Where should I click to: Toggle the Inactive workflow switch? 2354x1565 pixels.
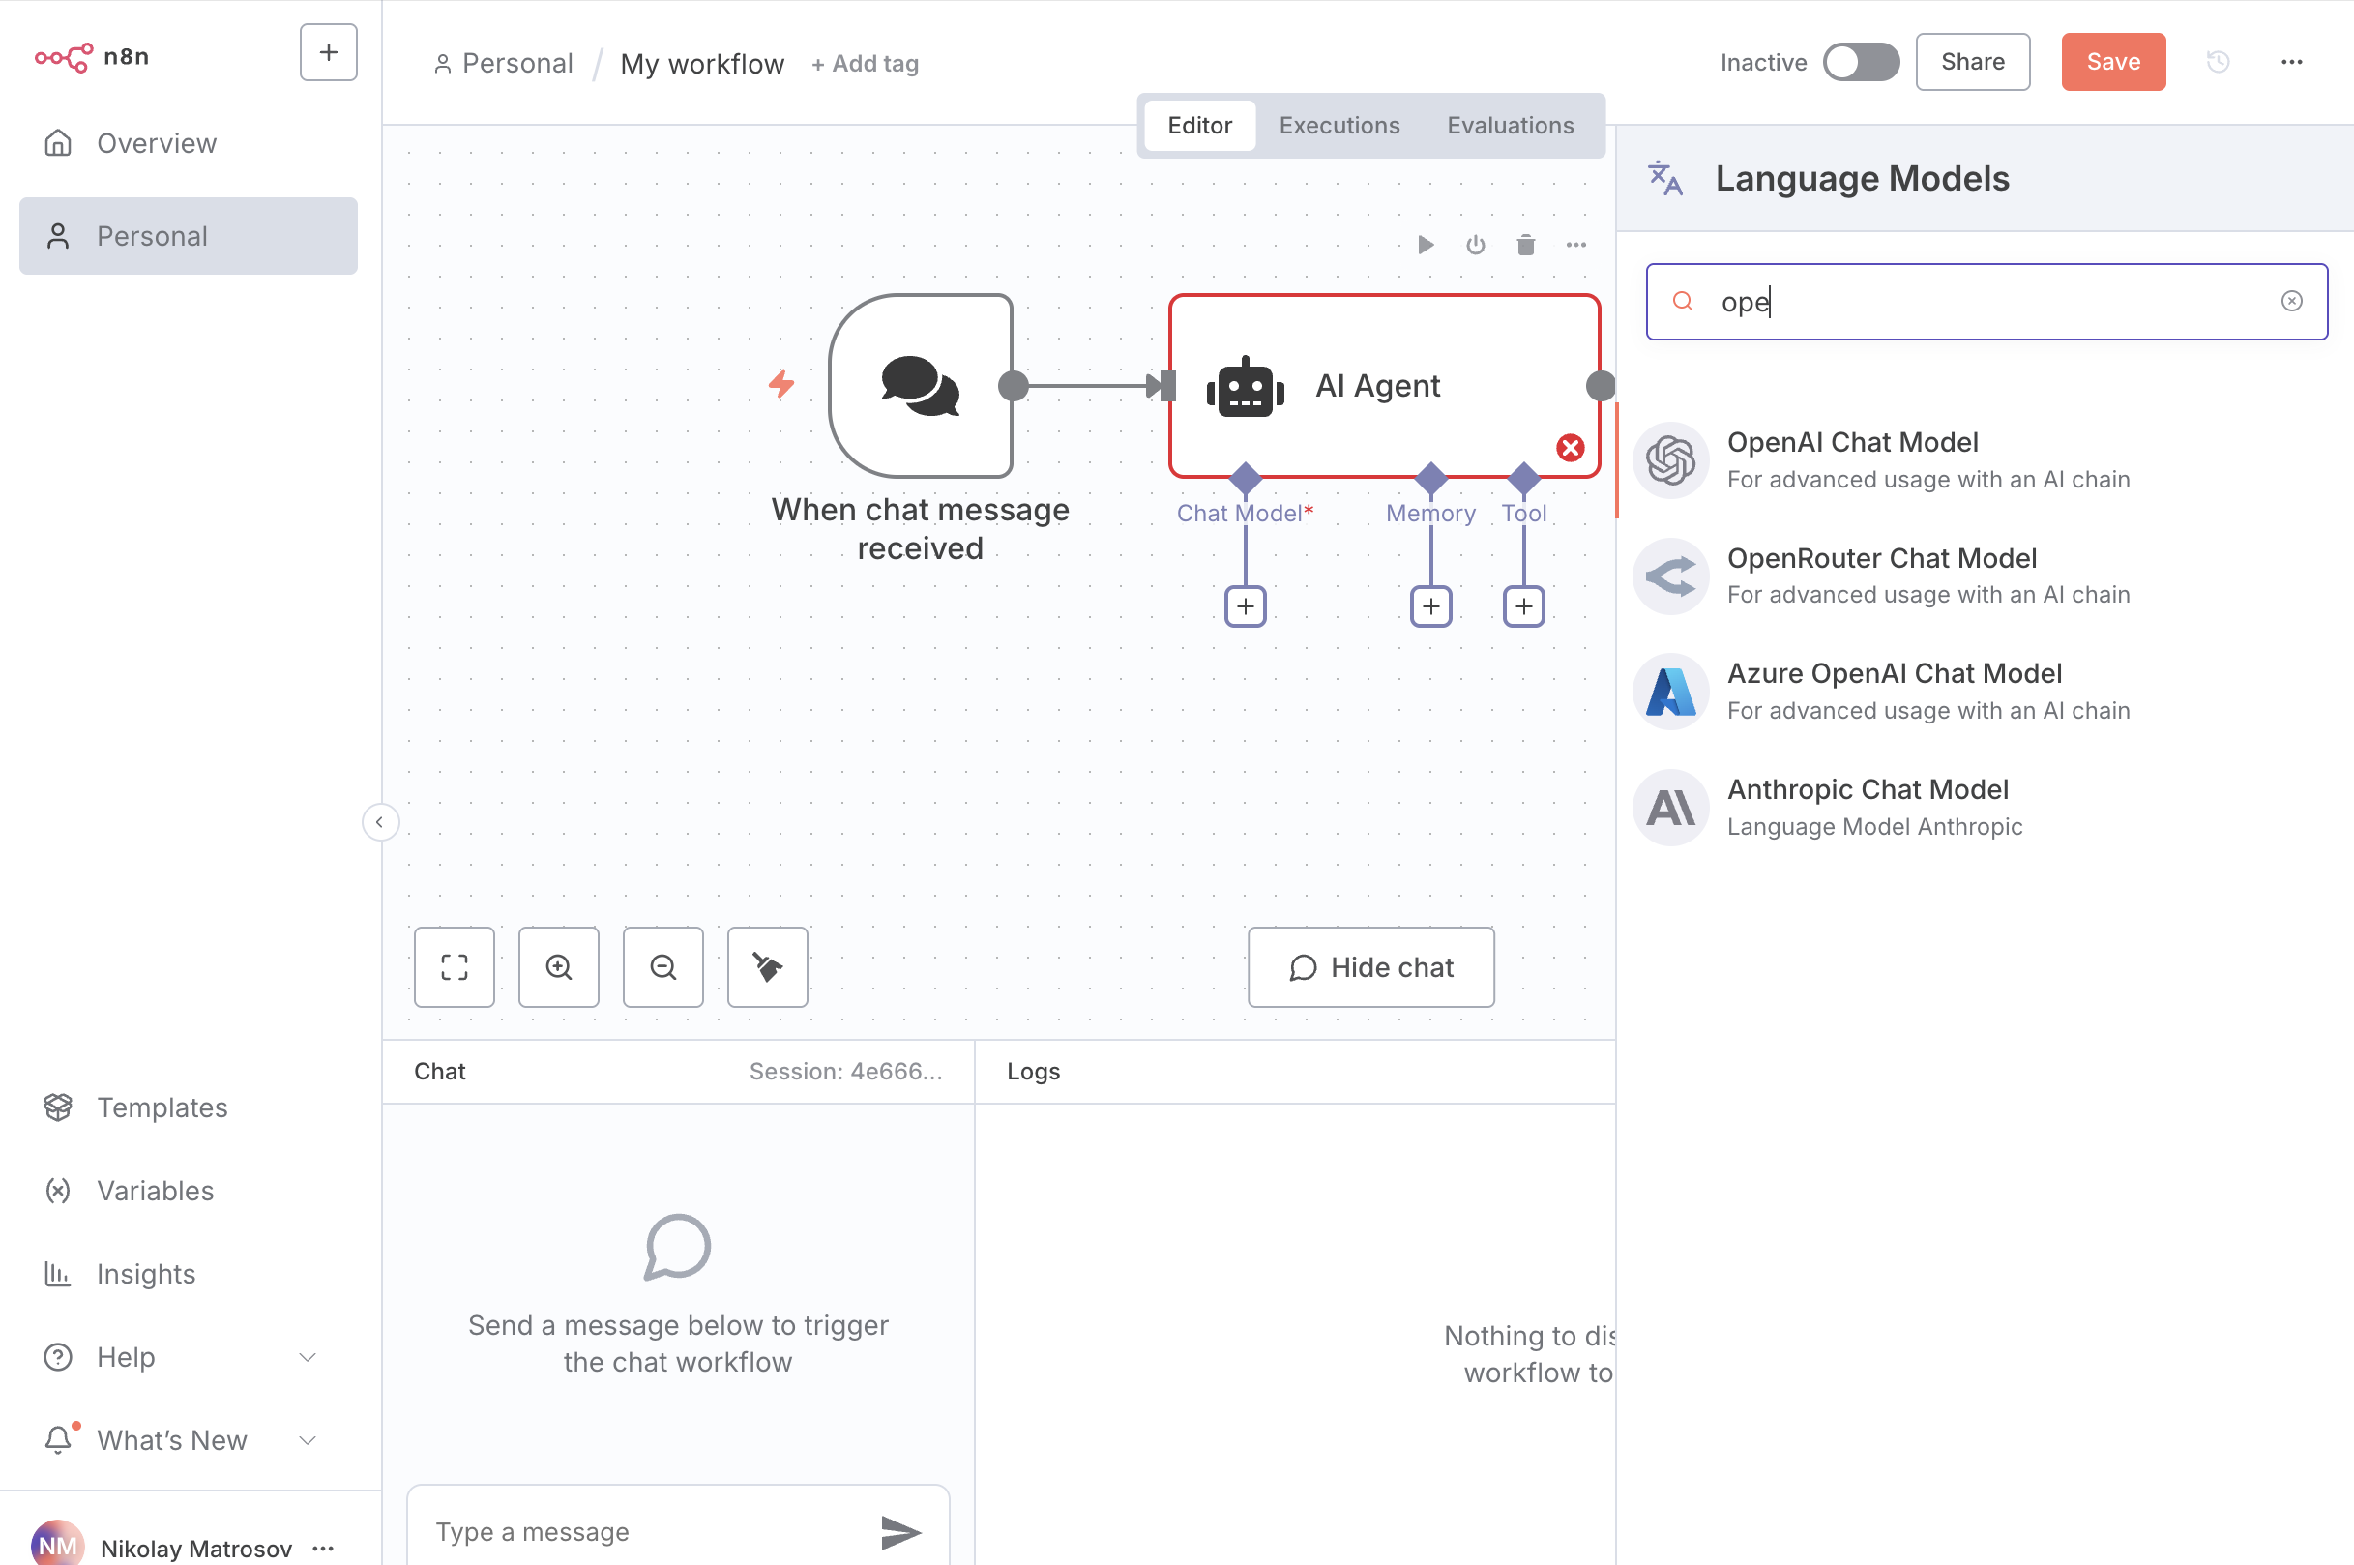1861,62
